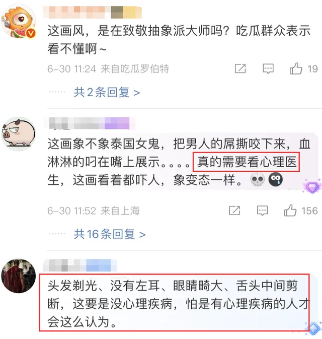
Task: Expand the 共16条回复 thread
Action: point(110,234)
